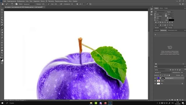186x105 pixels.
Task: Select the Pen tool
Action: 2,38
